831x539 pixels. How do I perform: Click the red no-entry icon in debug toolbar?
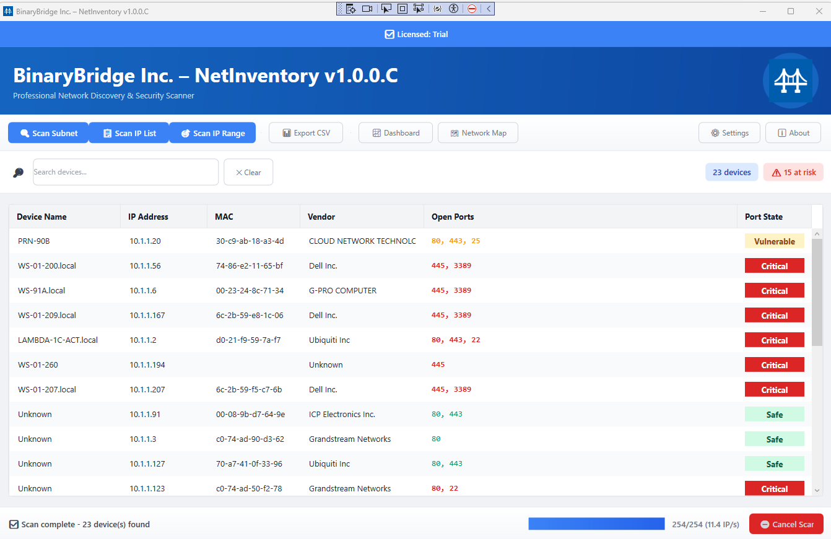(472, 9)
